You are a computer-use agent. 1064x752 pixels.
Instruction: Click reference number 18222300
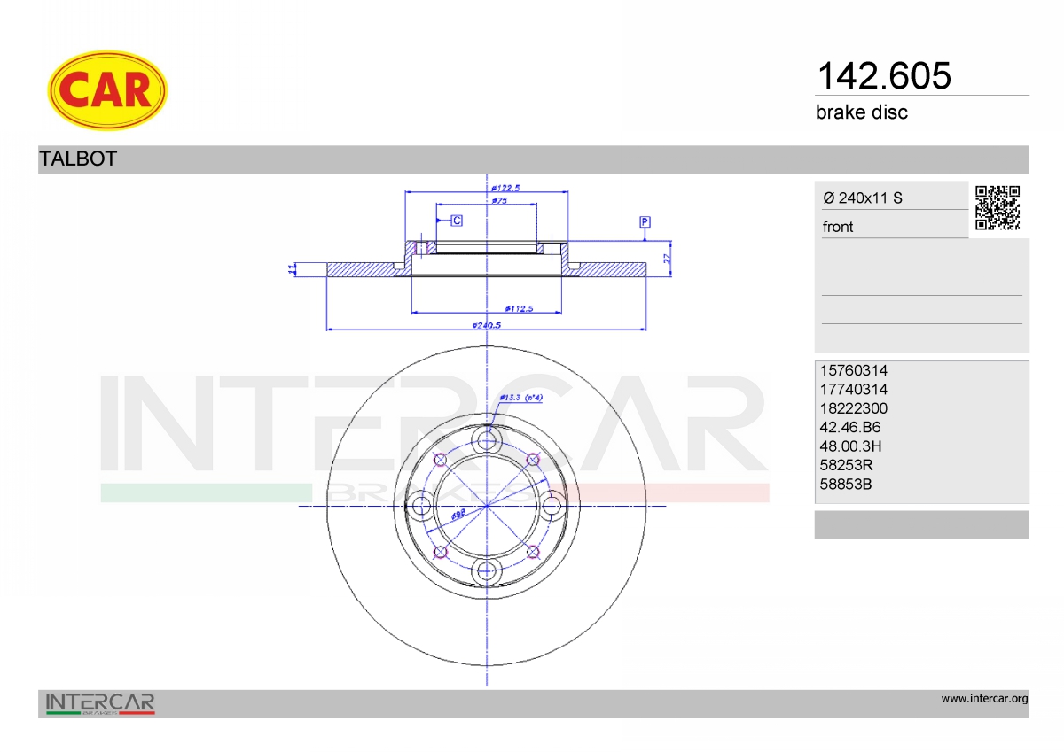pos(855,408)
